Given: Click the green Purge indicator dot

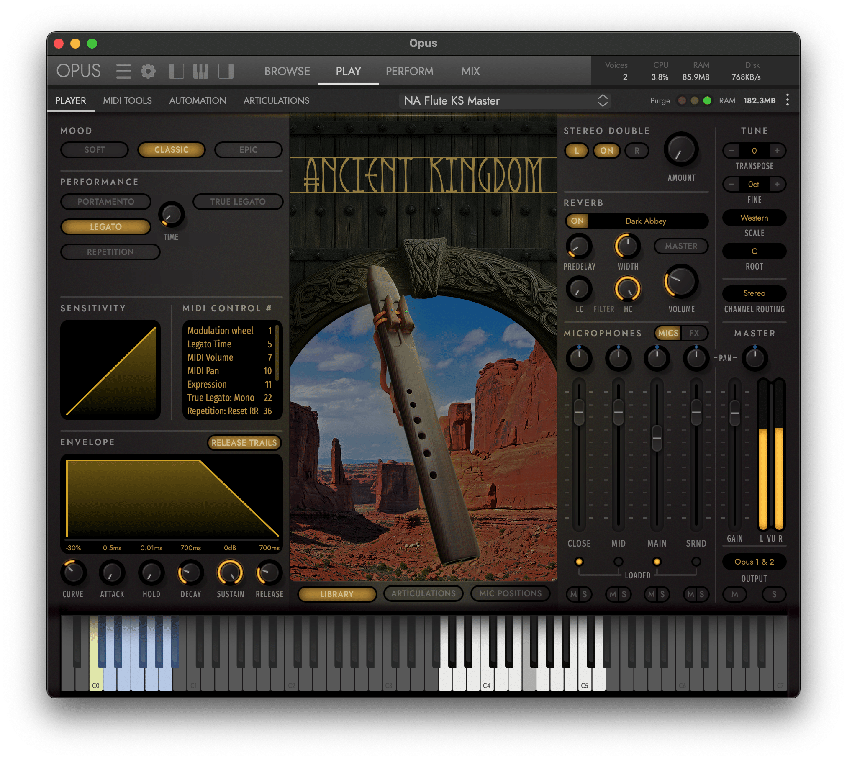Looking at the screenshot, I should pos(707,100).
